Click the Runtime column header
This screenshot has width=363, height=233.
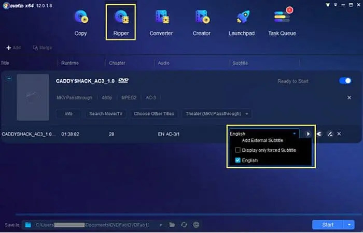coord(70,63)
